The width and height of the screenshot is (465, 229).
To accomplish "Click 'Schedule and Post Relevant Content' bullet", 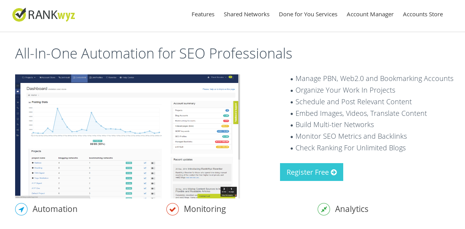I will pos(353,102).
